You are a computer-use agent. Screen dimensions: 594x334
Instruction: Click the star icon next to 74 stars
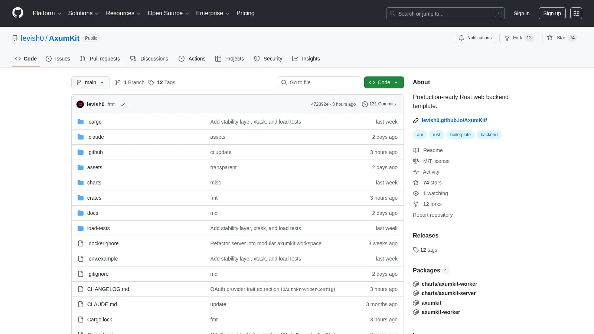coord(416,183)
